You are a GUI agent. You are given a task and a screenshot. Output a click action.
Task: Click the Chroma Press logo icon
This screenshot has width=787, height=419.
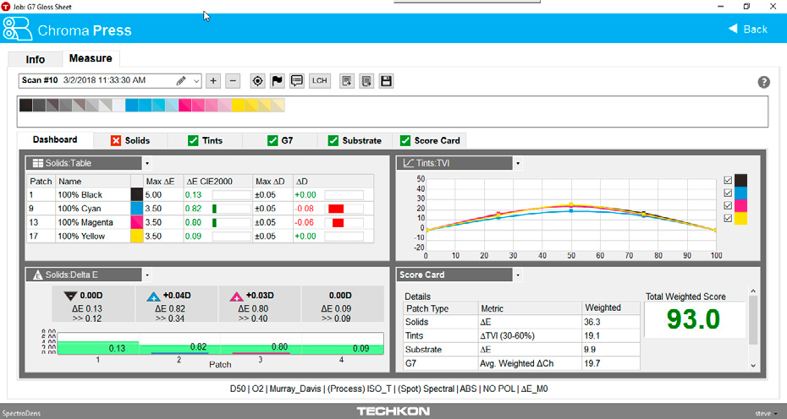(x=17, y=29)
